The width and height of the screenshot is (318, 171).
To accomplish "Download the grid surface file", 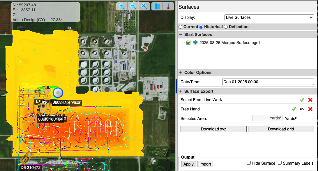I will pyautogui.click(x=281, y=129).
